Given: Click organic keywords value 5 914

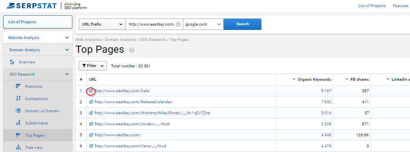Looking at the screenshot, I should pos(326,113).
